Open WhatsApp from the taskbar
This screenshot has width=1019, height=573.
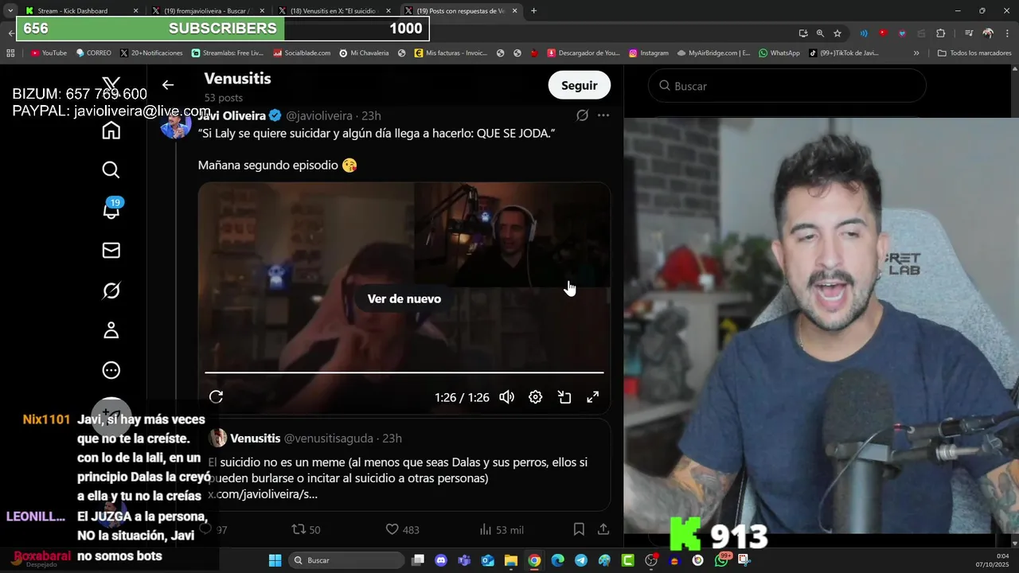click(721, 560)
